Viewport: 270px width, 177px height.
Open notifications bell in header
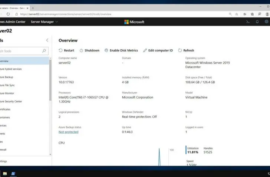(257, 22)
